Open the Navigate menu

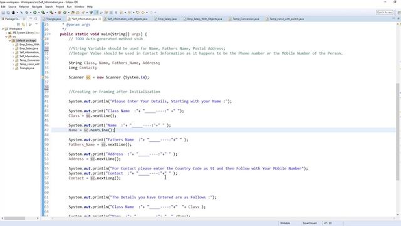(x=37, y=7)
